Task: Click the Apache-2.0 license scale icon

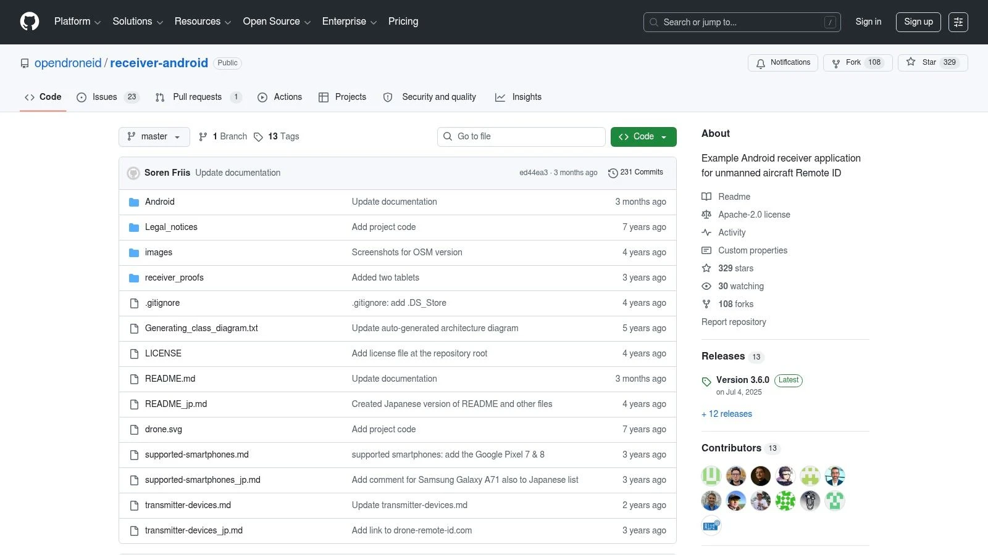Action: point(706,215)
